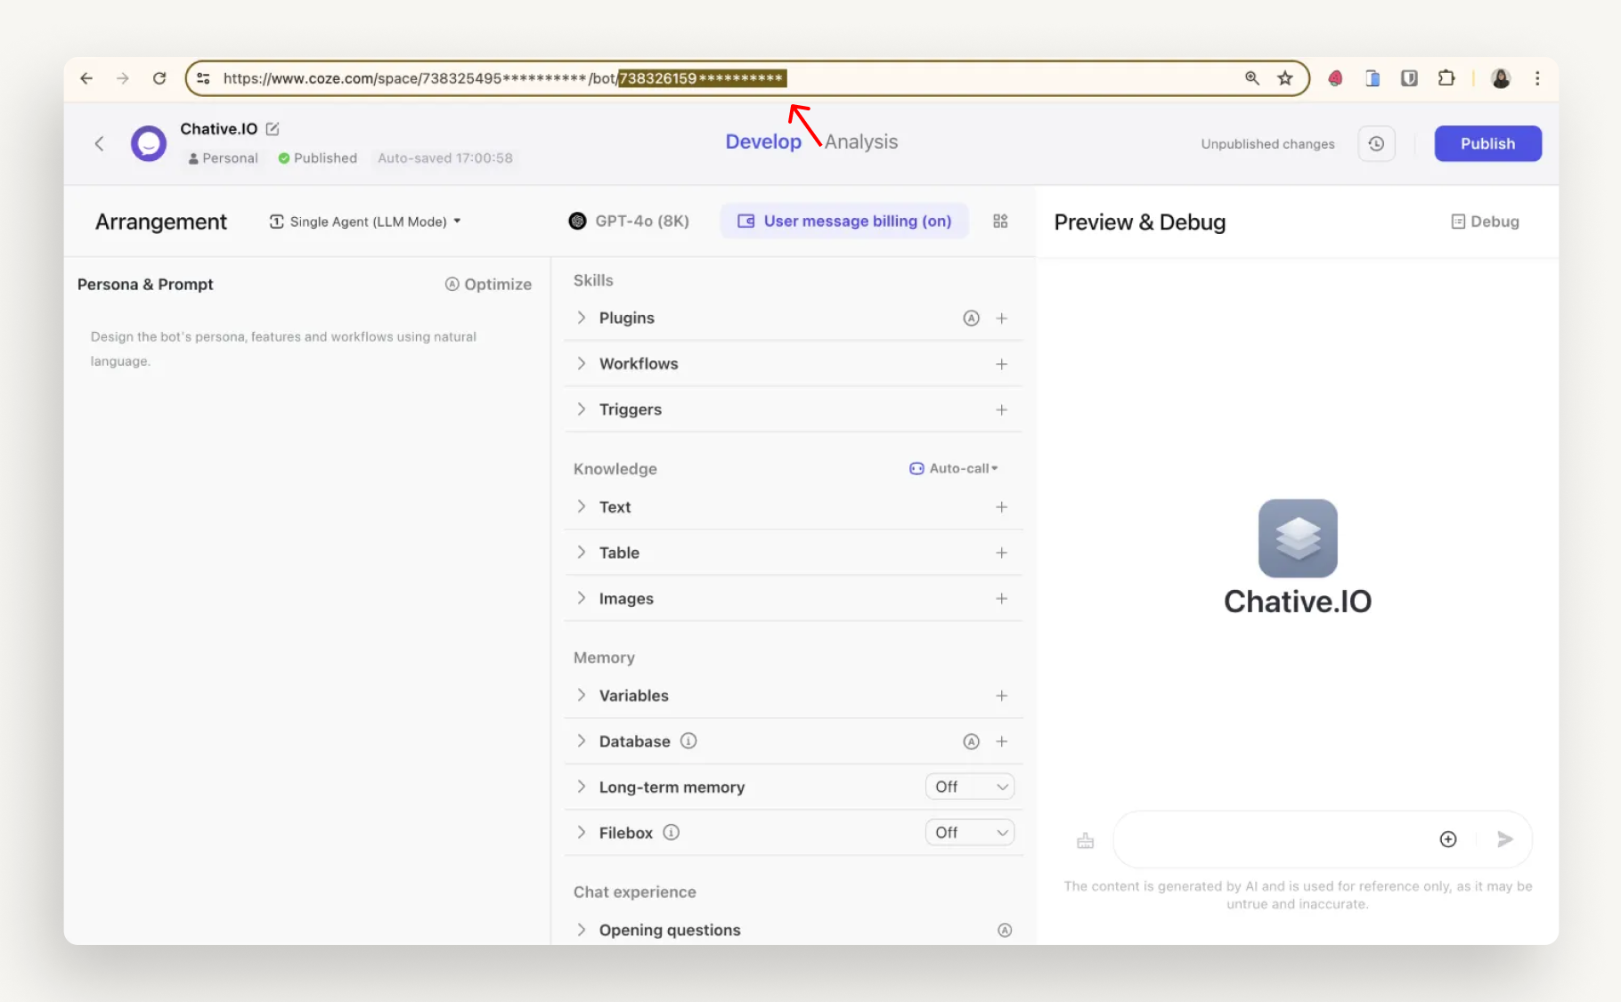Viewport: 1621px width, 1002px height.
Task: Send a message with the send arrow icon
Action: tap(1505, 839)
